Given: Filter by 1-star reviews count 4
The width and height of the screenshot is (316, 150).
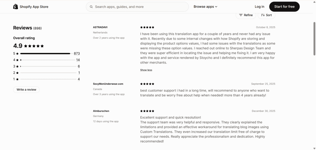Looking at the screenshot, I should pos(79,79).
